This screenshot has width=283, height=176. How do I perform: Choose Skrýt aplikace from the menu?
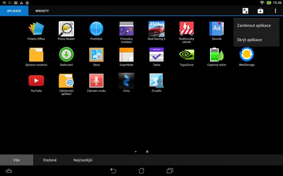pos(249,40)
